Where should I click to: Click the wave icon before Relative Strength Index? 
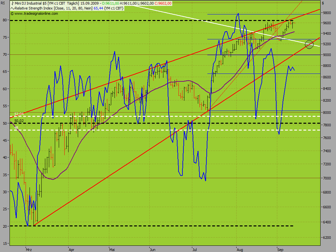[x=12, y=8]
